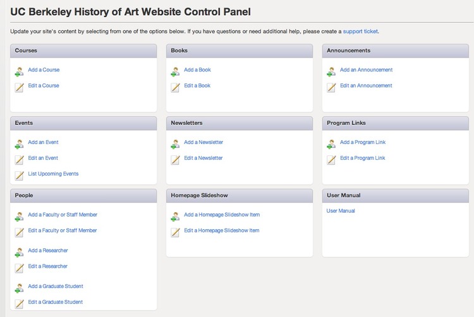Viewport: 474px width, 317px height.
Task: Click the Program Links panel header
Action: (x=396, y=123)
